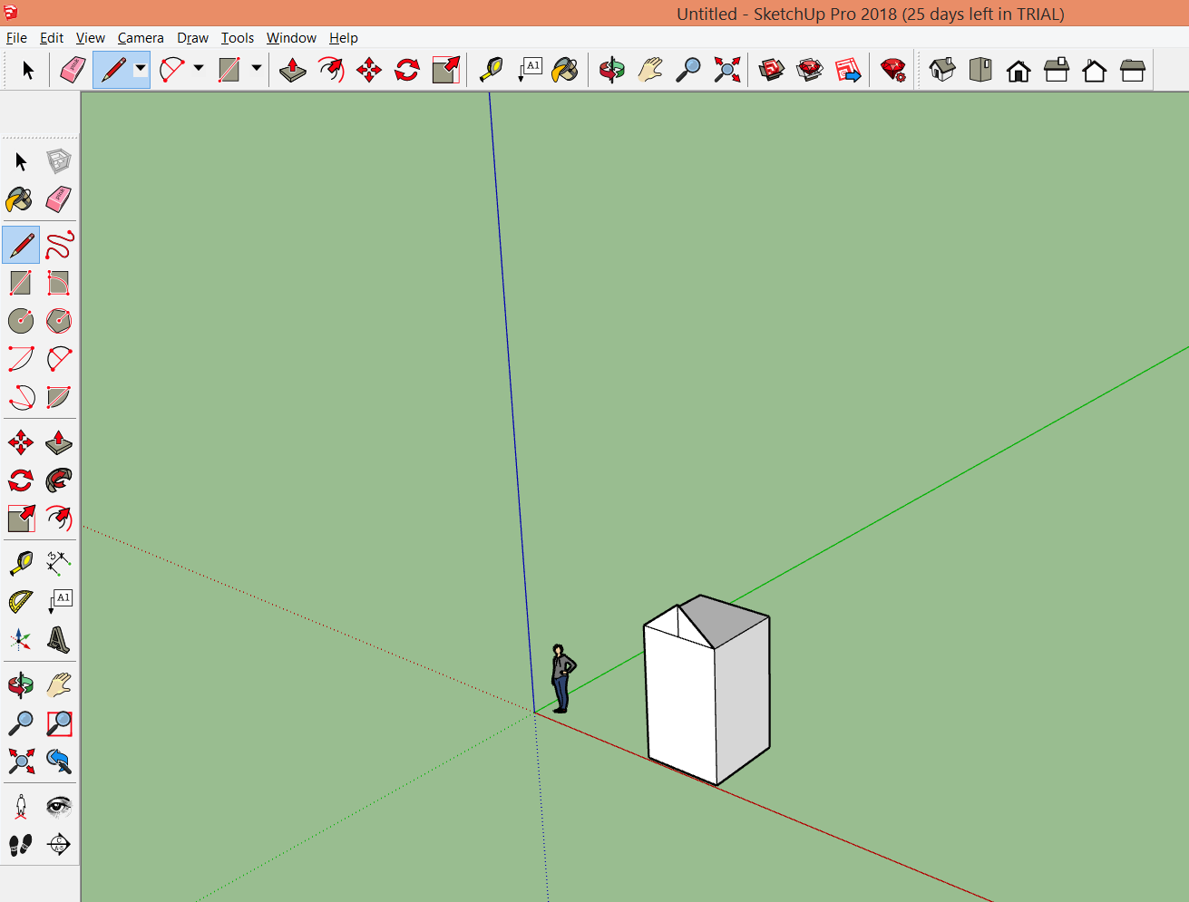Open the Rectangle tool dropdown

(x=256, y=69)
